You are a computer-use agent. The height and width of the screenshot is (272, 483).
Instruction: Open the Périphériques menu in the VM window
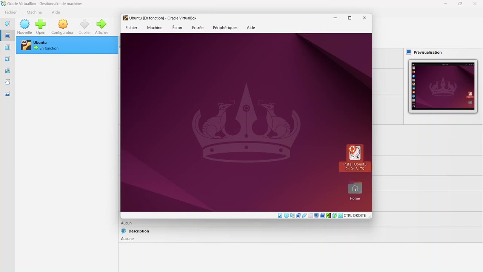click(x=225, y=28)
